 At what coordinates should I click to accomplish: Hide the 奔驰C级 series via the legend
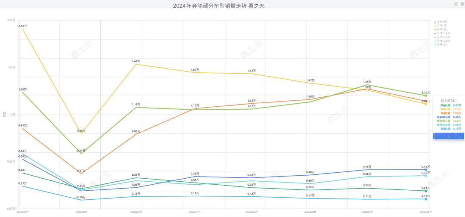(442, 25)
